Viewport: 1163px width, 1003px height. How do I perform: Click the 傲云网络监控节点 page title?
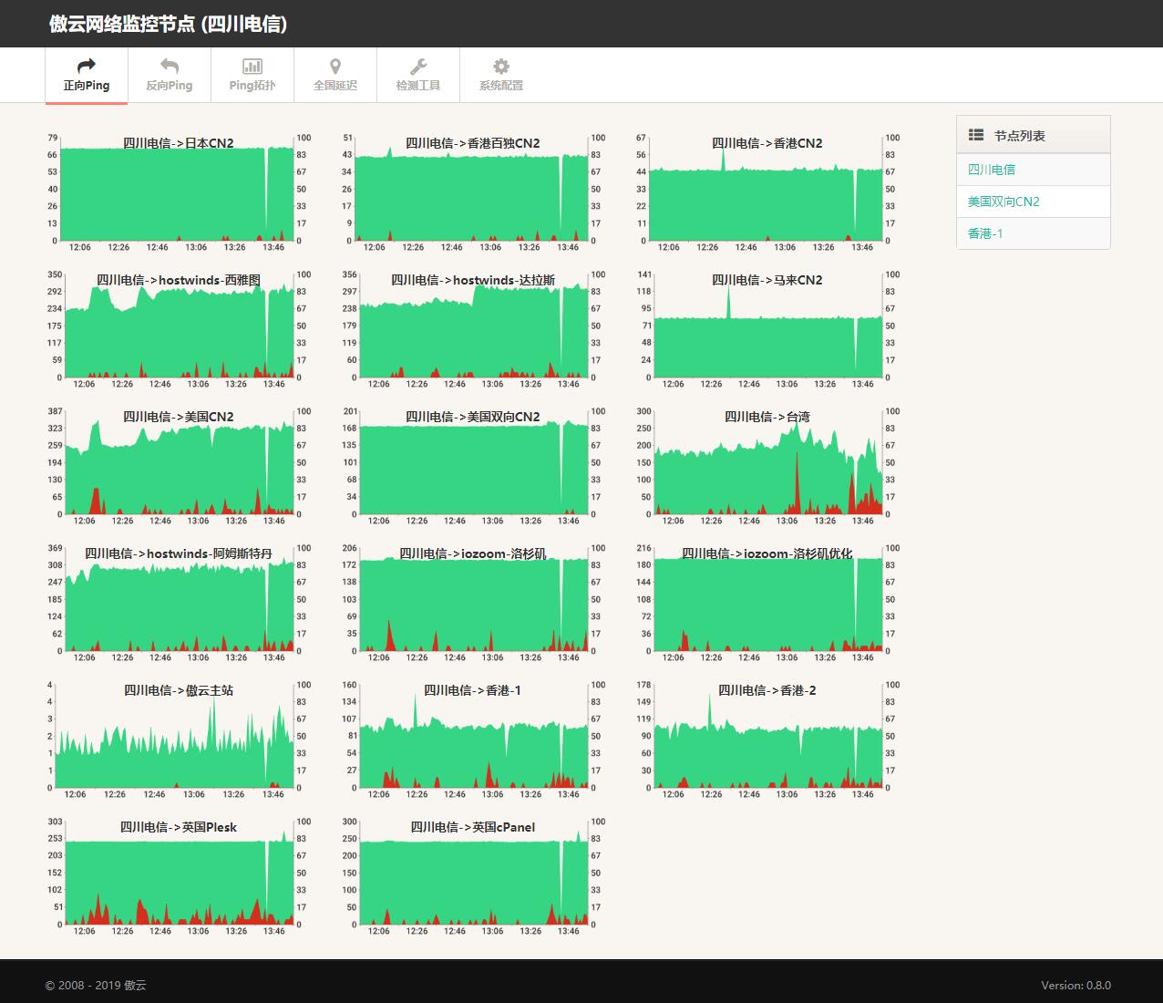pyautogui.click(x=169, y=25)
